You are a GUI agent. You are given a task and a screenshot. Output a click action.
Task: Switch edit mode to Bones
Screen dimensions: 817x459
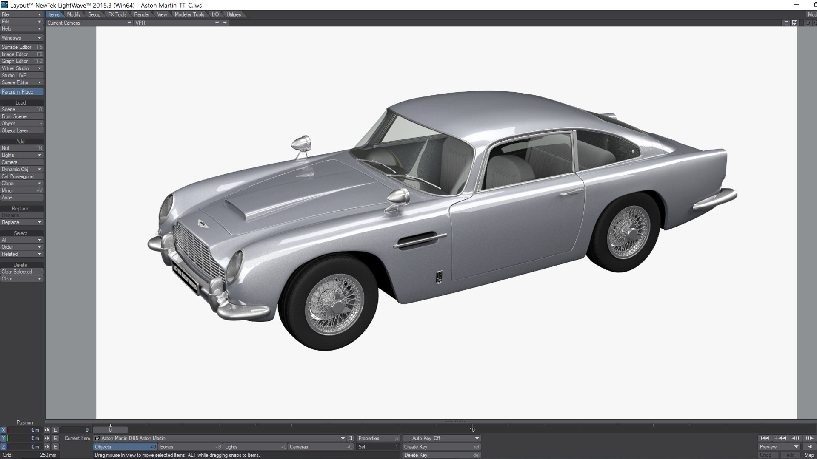[191, 447]
